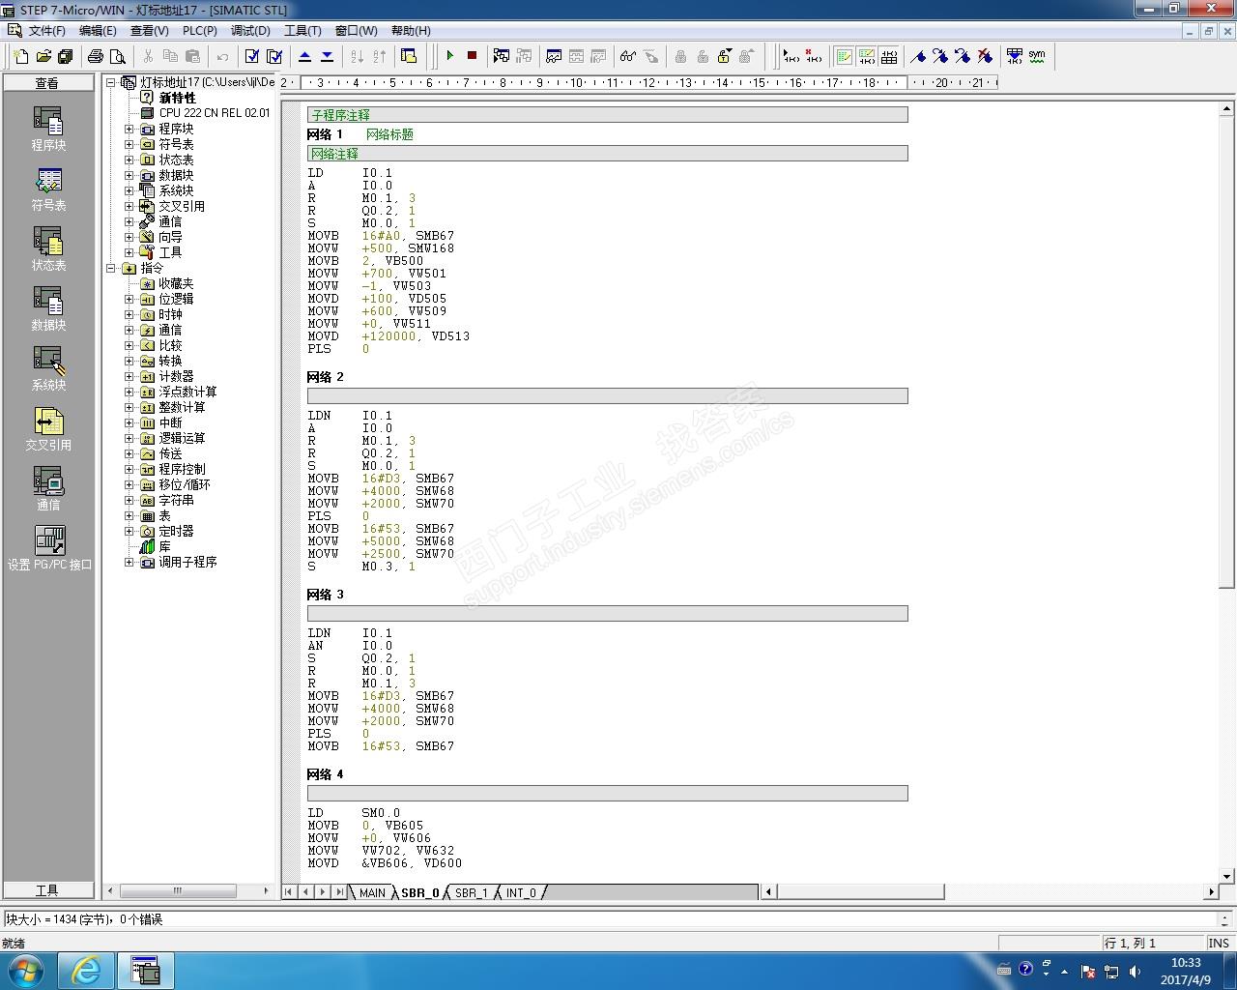The width and height of the screenshot is (1237, 990).
Task: Expand the 状态表 tree node
Action: coord(129,160)
